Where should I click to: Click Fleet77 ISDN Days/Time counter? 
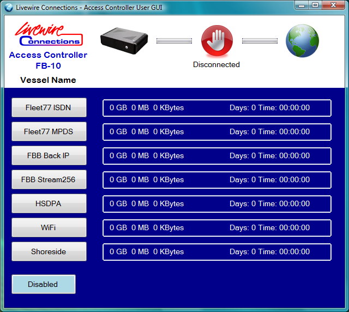[269, 107]
